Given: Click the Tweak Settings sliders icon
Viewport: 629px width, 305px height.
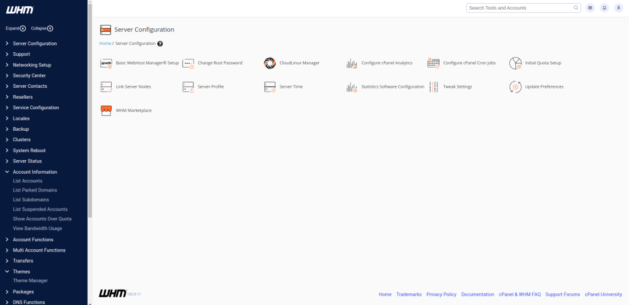Looking at the screenshot, I should coord(434,87).
